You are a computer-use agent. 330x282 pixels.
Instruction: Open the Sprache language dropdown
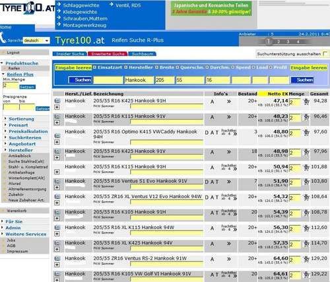36,41
